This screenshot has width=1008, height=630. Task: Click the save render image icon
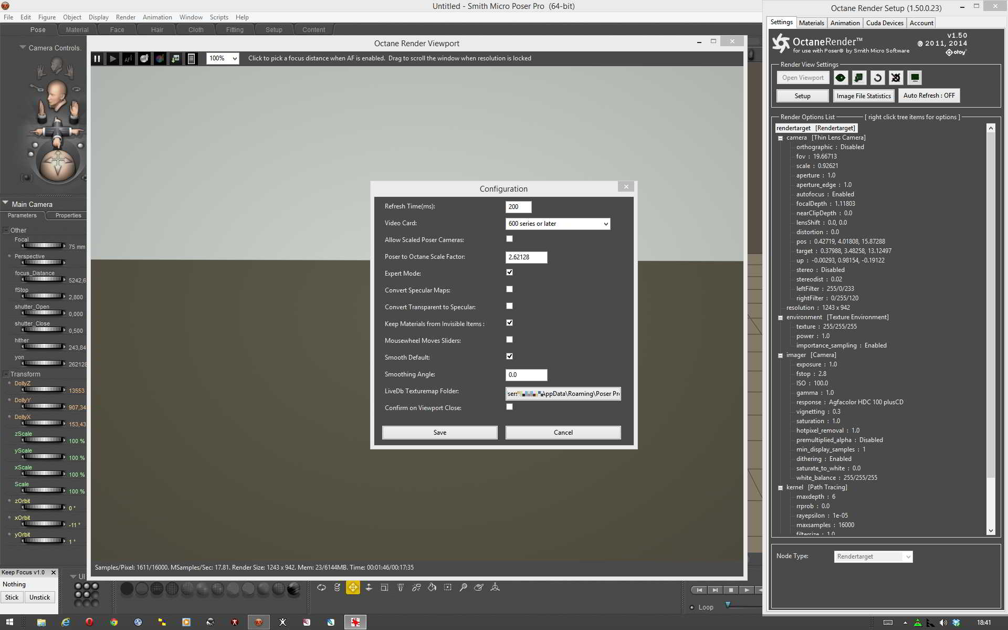pos(176,59)
